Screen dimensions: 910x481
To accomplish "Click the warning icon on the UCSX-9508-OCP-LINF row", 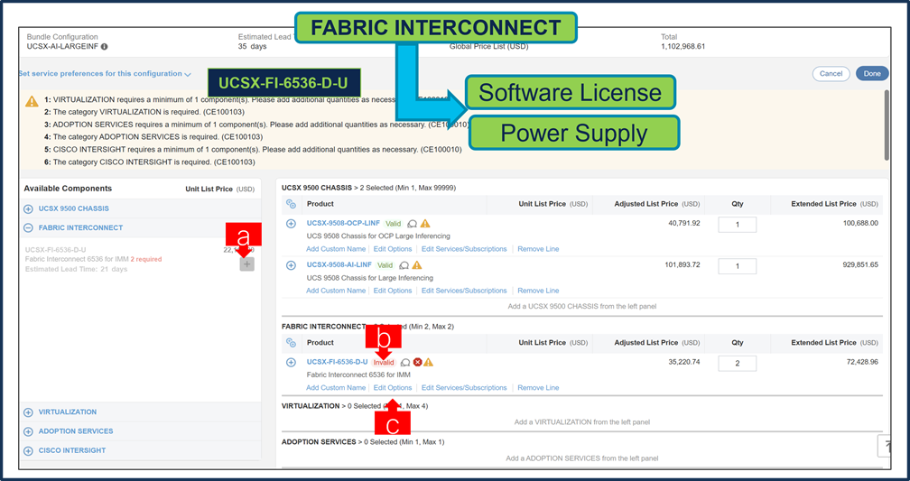I will click(425, 224).
